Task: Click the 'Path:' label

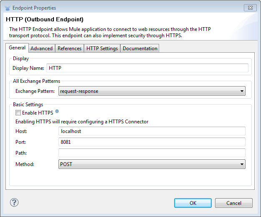Action: (x=21, y=153)
